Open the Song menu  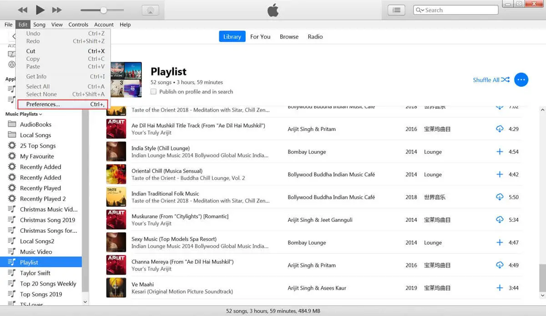39,25
